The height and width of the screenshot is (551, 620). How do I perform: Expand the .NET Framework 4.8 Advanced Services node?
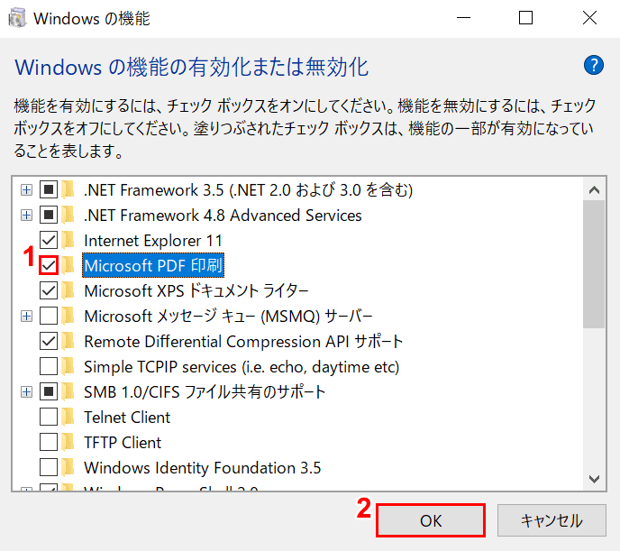(26, 216)
